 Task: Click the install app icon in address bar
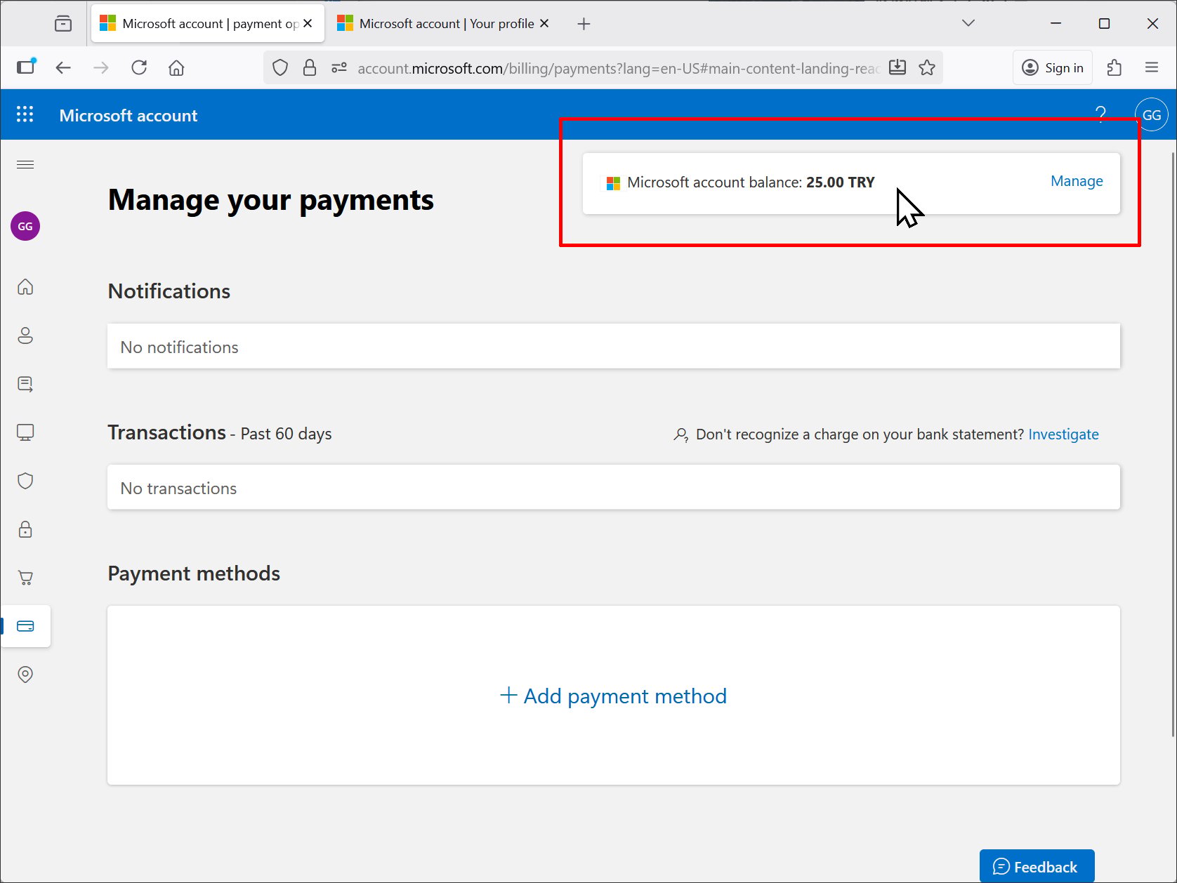coord(897,68)
